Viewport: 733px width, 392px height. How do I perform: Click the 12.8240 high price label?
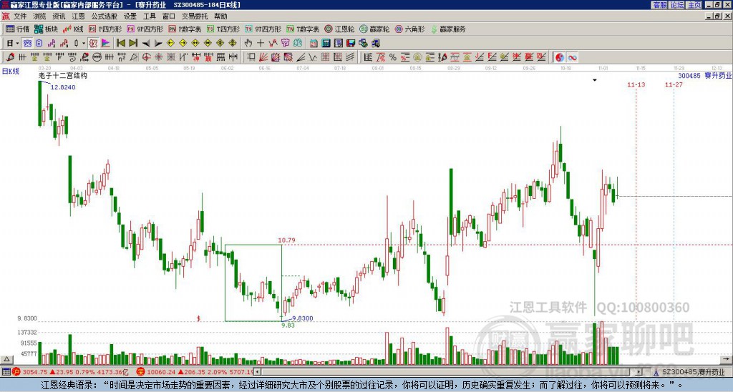[63, 87]
